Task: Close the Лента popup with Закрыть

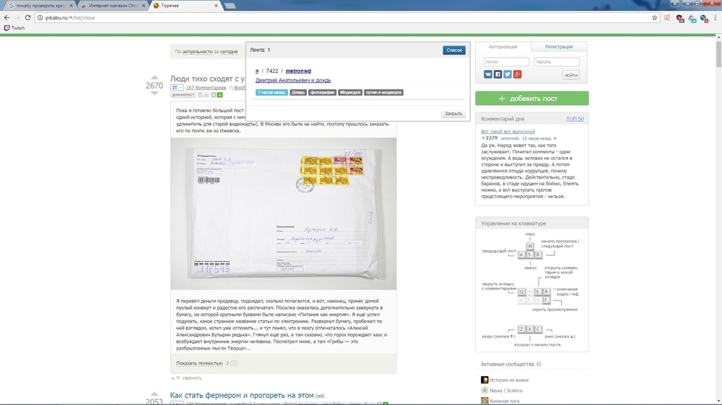Action: pyautogui.click(x=453, y=114)
